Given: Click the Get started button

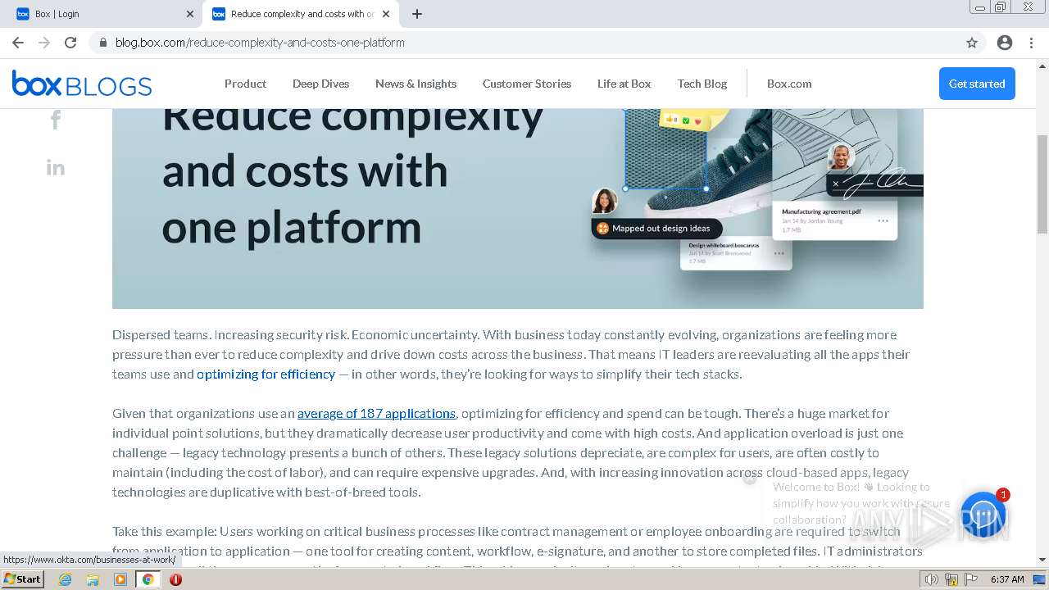Looking at the screenshot, I should click(x=977, y=84).
